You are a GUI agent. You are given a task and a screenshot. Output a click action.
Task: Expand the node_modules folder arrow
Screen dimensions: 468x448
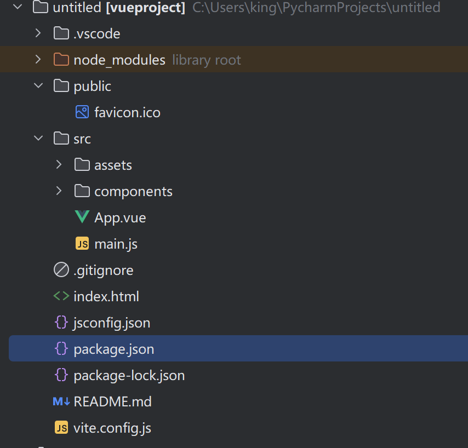point(38,60)
